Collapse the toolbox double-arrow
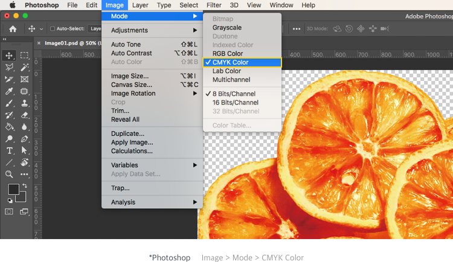 click(4, 39)
